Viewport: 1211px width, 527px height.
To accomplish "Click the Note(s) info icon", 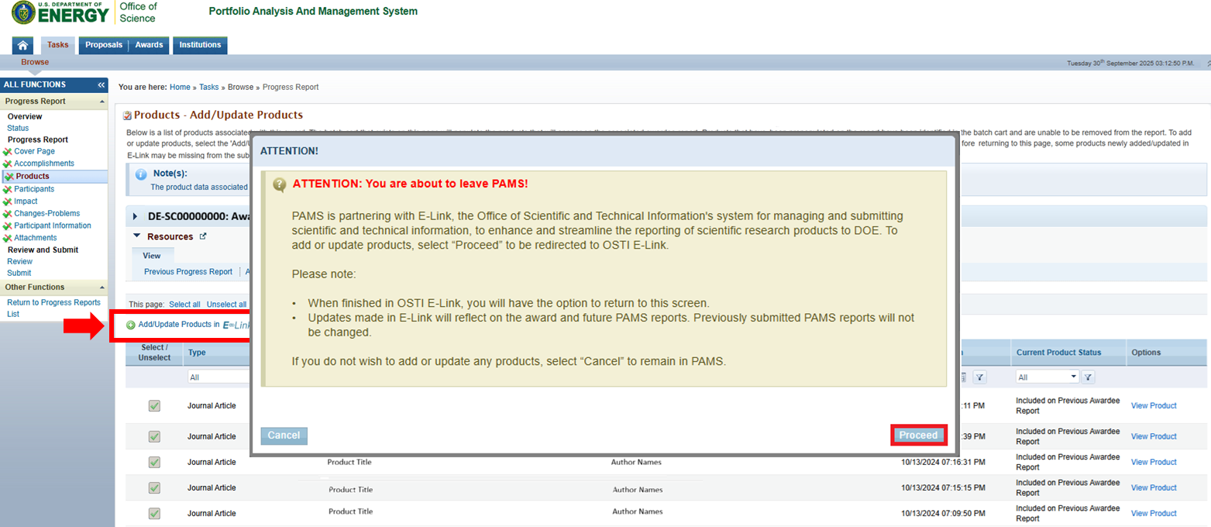I will (x=141, y=174).
